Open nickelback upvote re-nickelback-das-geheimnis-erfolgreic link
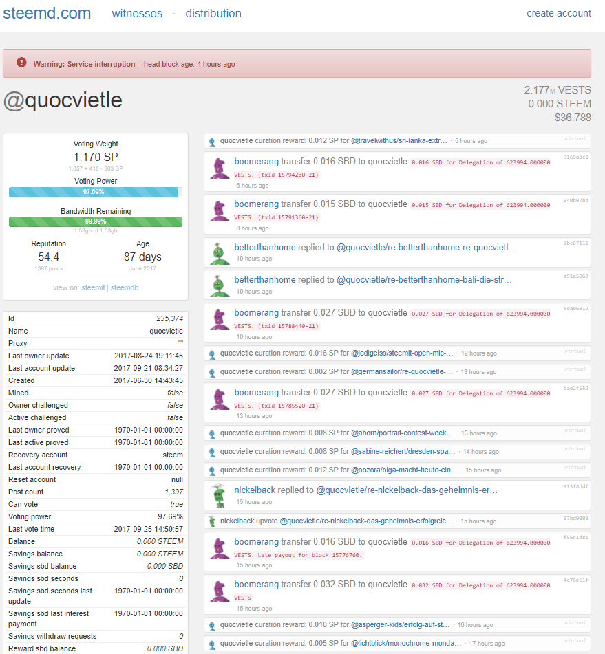This screenshot has width=605, height=654. (366, 521)
